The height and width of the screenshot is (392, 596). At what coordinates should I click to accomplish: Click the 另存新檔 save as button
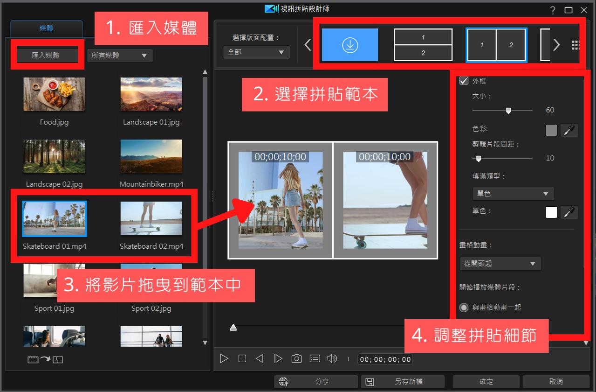(403, 382)
